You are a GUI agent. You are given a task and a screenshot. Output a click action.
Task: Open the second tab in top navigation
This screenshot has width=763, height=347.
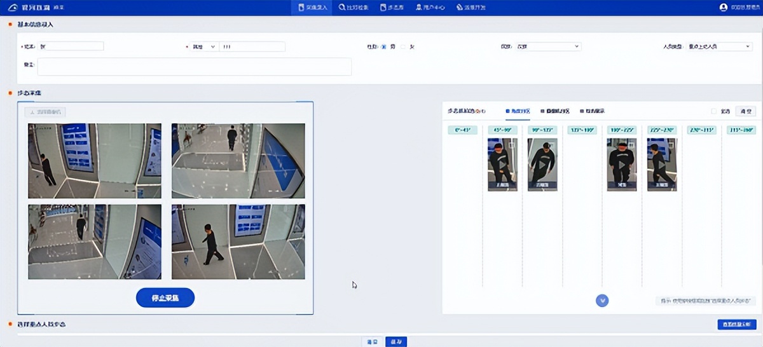click(355, 7)
